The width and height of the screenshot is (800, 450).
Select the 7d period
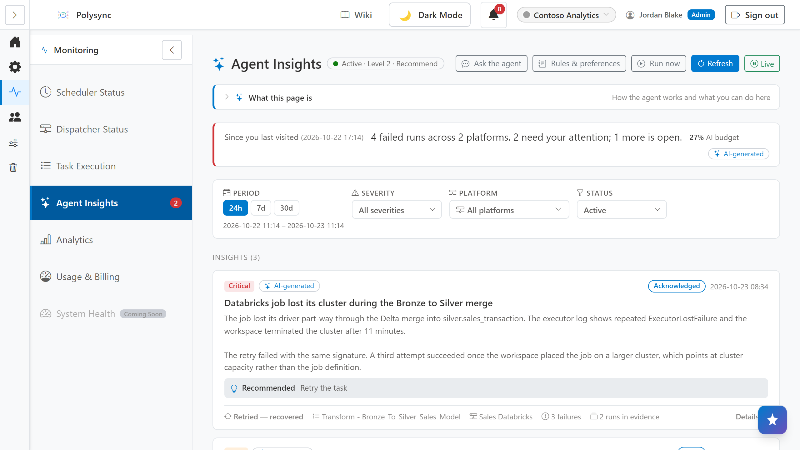pyautogui.click(x=261, y=208)
